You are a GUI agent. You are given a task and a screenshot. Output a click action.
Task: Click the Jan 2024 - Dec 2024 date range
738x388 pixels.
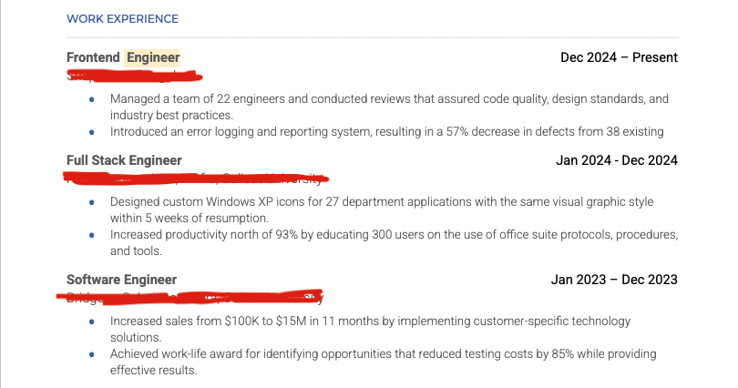pos(617,160)
